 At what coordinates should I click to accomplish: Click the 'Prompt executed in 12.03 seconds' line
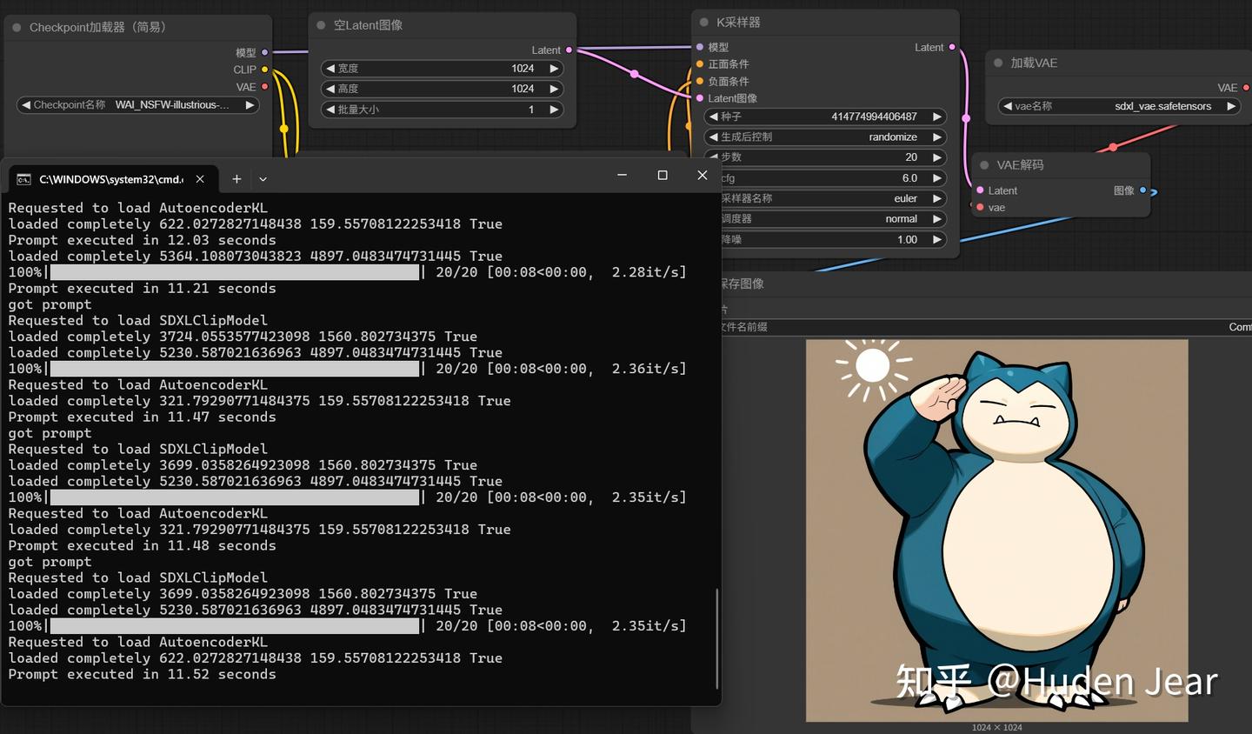(x=142, y=240)
